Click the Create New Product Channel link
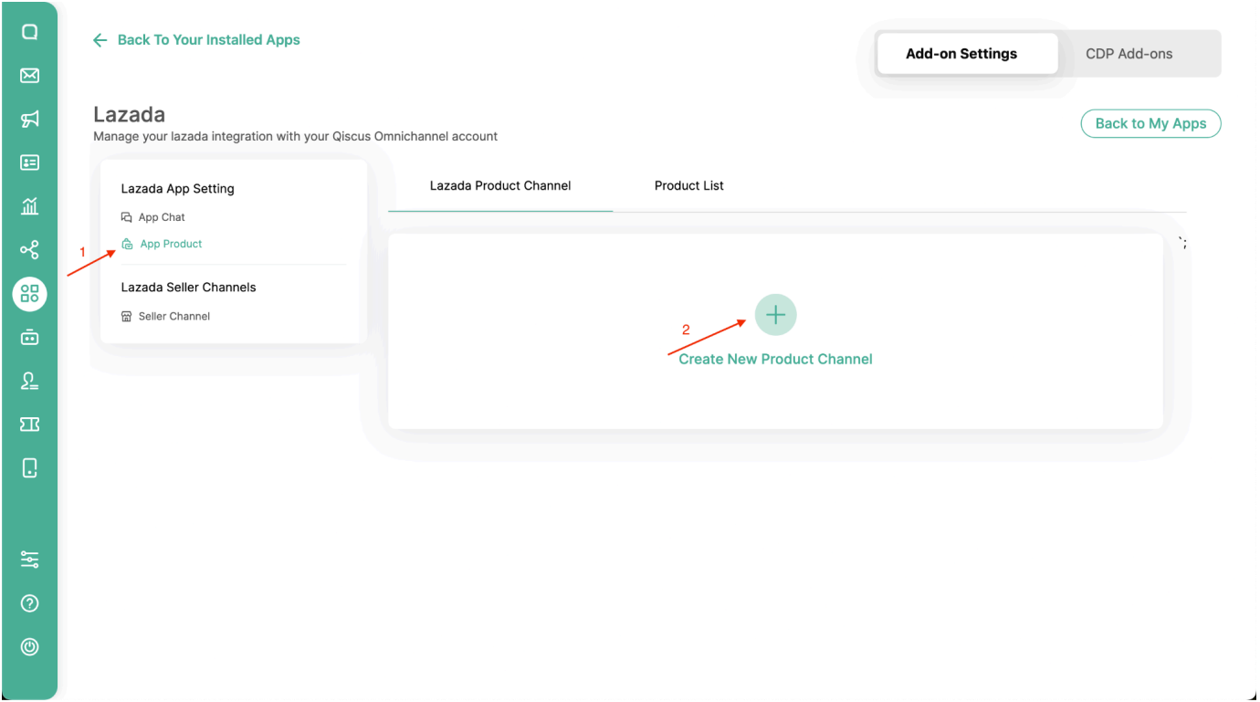The width and height of the screenshot is (1260, 702). (775, 359)
